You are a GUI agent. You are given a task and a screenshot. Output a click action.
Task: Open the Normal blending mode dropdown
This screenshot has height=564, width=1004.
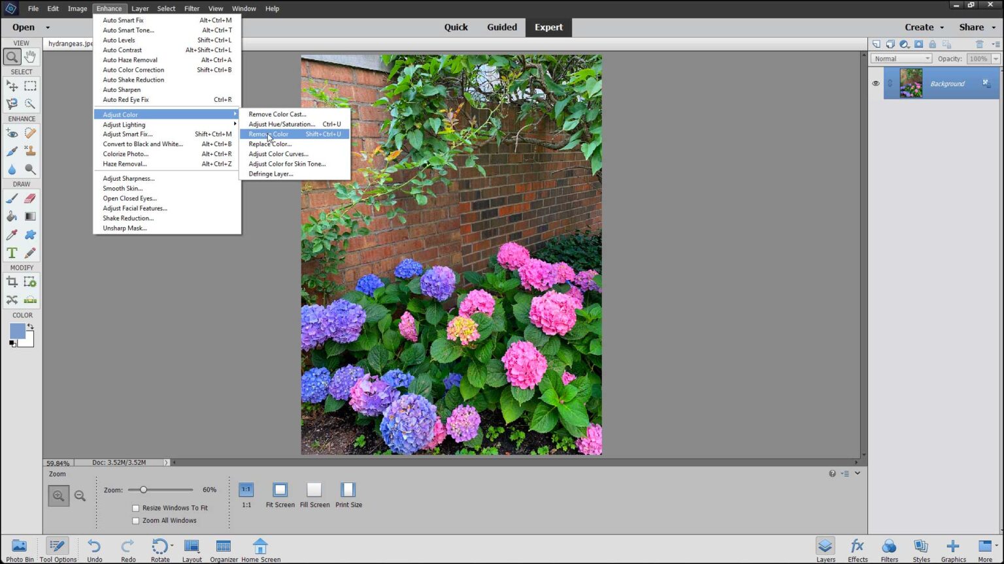pos(901,58)
